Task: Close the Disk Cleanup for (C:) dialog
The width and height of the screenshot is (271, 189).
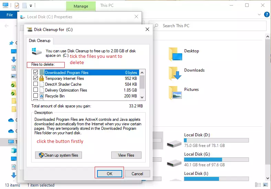Action: tap(147, 29)
